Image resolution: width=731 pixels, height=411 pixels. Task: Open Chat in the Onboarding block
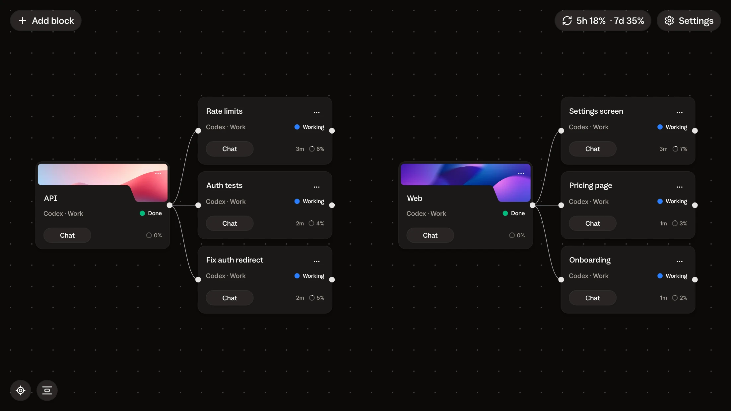click(593, 298)
